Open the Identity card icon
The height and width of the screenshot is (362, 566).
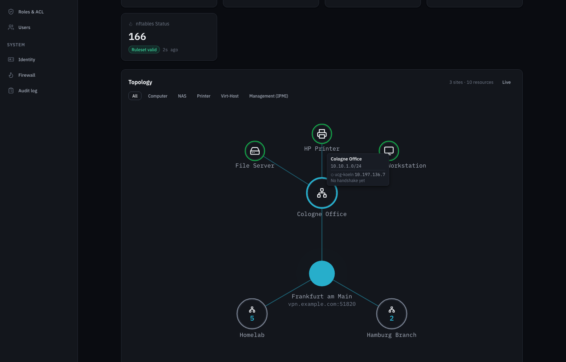click(x=11, y=59)
